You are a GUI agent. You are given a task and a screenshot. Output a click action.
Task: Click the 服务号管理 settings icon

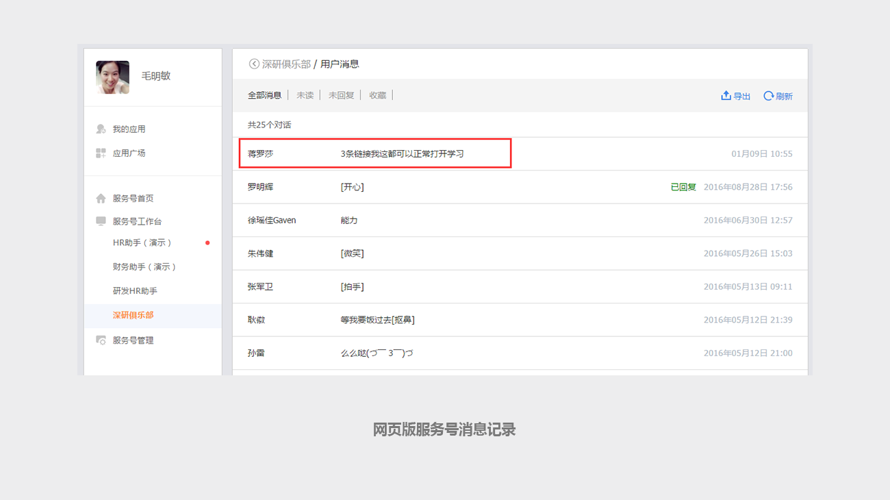(101, 340)
